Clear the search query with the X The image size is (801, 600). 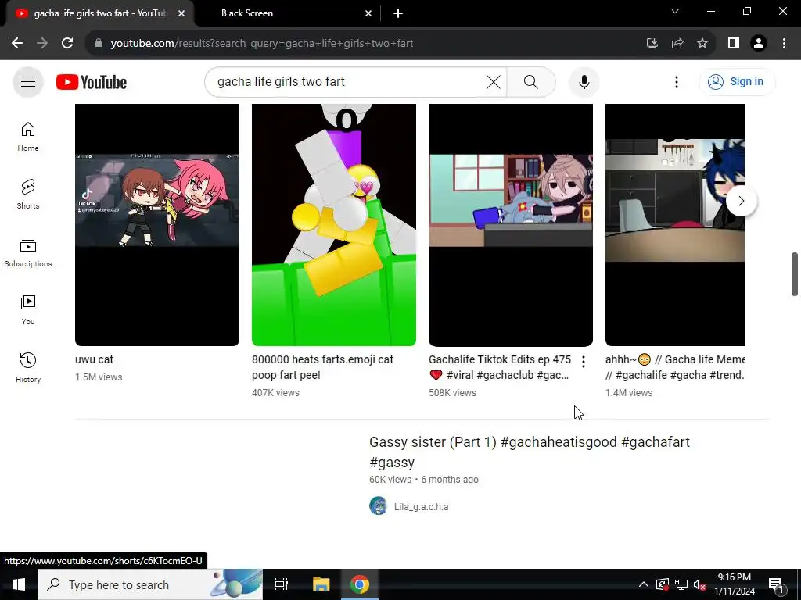click(x=494, y=81)
